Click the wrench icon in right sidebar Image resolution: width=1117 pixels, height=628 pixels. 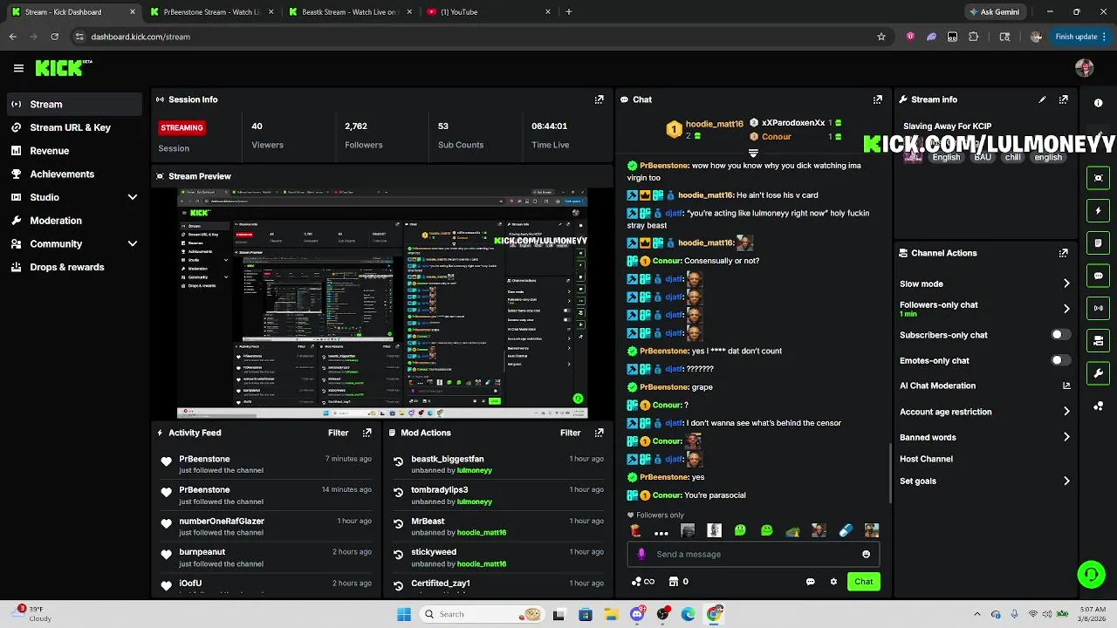point(1099,373)
